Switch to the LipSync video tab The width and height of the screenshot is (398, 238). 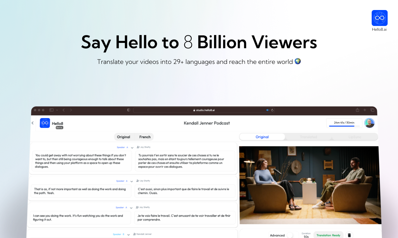coord(354,137)
